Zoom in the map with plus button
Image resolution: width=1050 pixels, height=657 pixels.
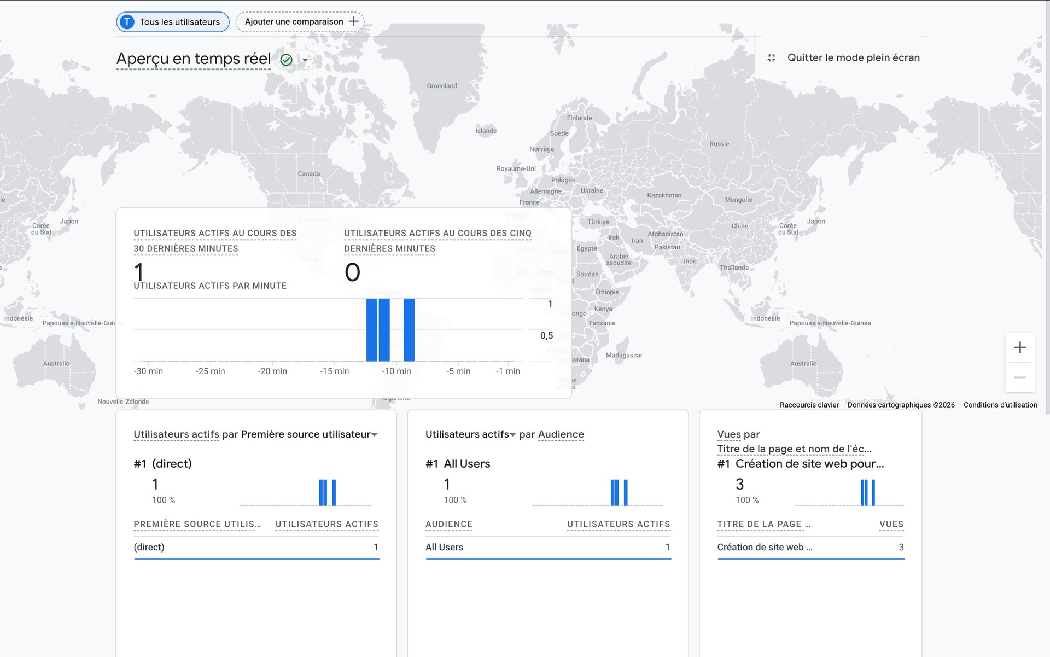pos(1019,347)
